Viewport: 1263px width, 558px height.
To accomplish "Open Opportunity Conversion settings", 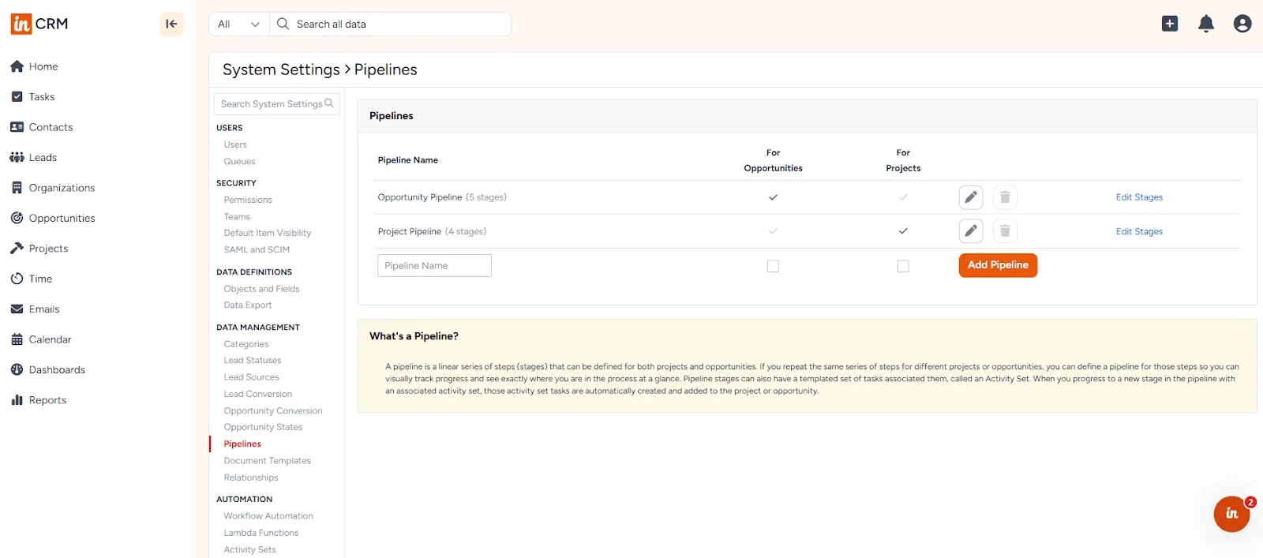I will (x=273, y=410).
